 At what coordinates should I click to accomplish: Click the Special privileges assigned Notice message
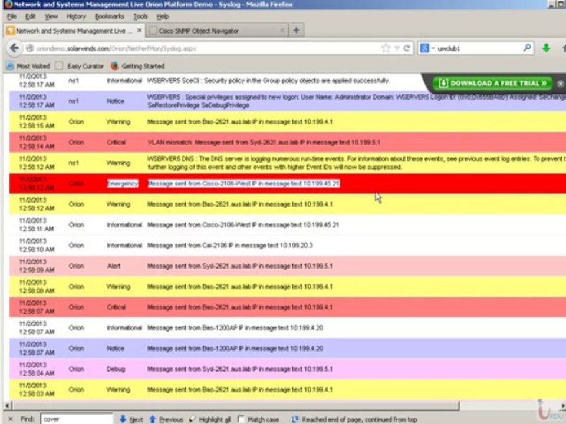tap(356, 101)
